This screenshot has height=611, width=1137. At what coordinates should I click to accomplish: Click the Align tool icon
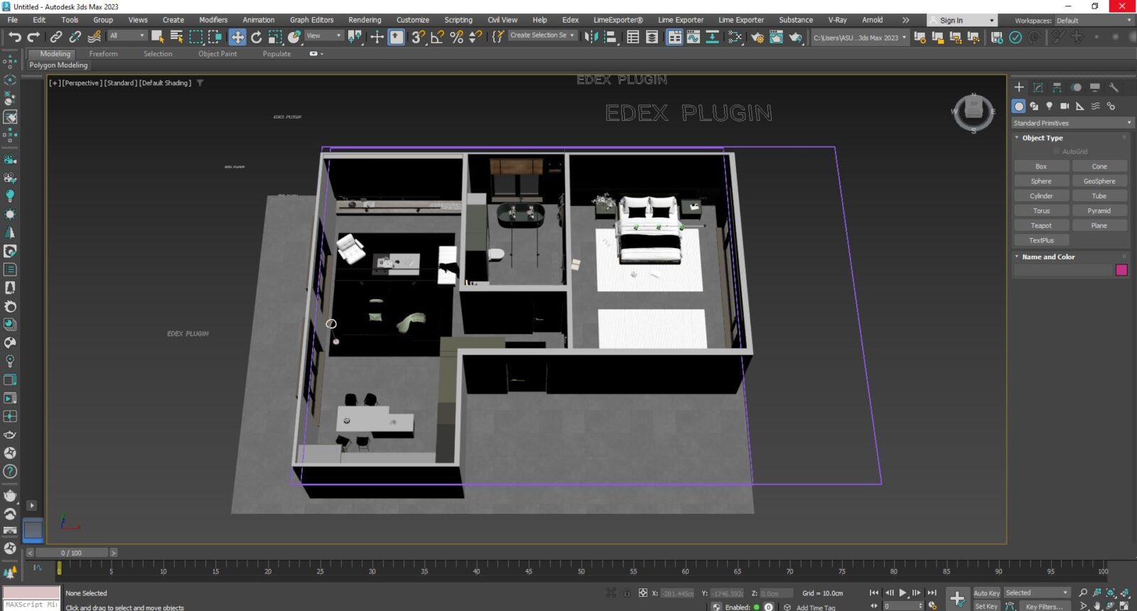[x=610, y=37]
